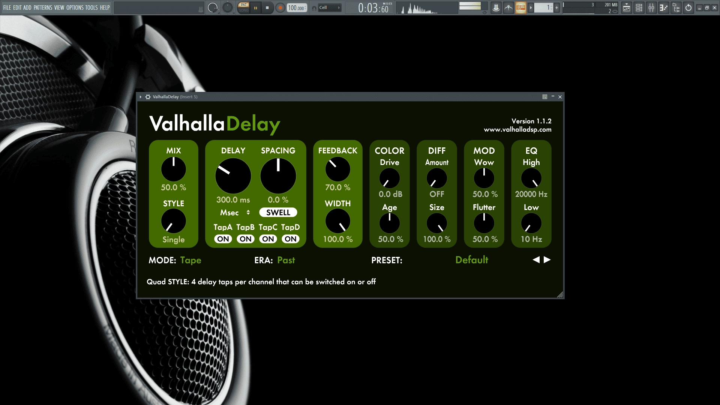Screen dimensions: 720x405
Task: Toggle TapA ON button
Action: tap(223, 239)
